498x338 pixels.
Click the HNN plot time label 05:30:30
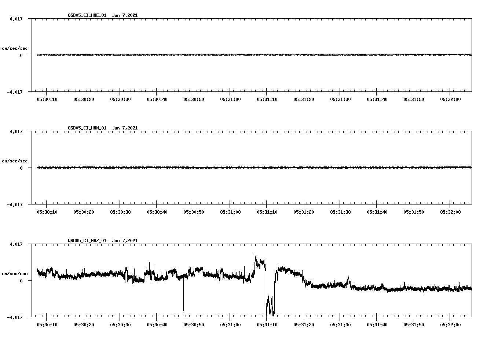pos(120,212)
